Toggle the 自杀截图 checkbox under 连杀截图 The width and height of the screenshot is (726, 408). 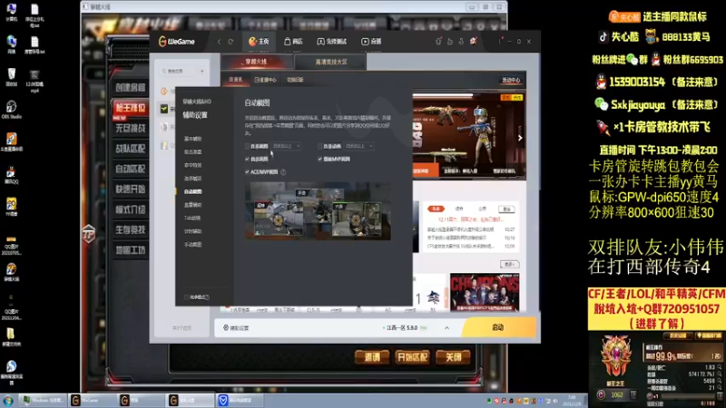click(x=247, y=159)
